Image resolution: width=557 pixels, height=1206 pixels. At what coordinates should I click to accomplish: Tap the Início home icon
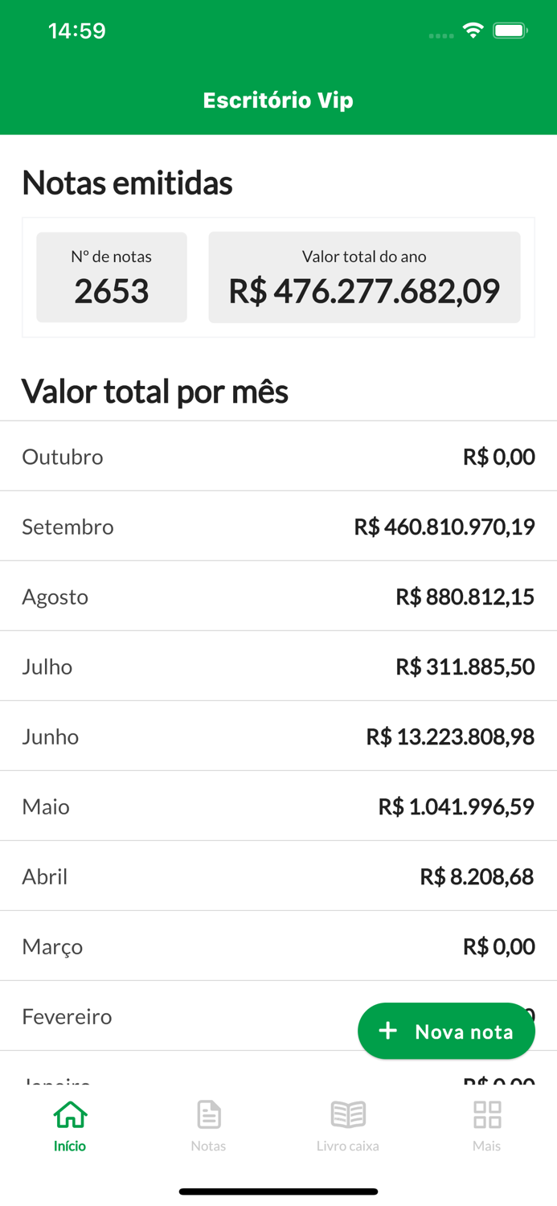pyautogui.click(x=69, y=1114)
